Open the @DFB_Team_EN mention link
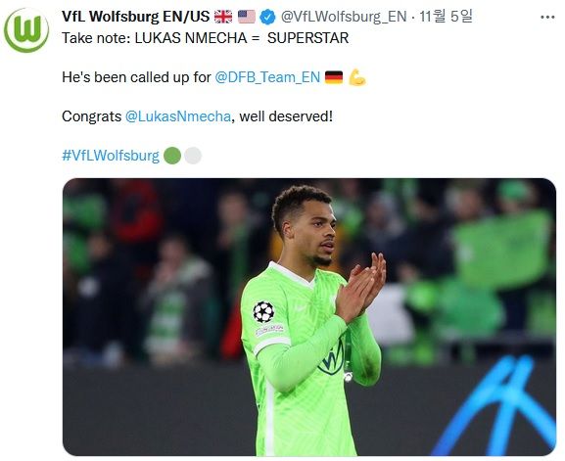Viewport: 565px width, 461px height. click(x=267, y=77)
